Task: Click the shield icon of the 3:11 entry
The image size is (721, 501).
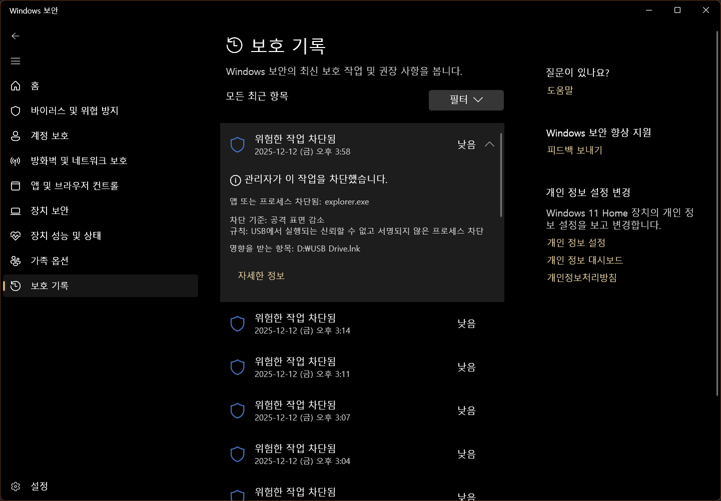Action: [x=237, y=367]
